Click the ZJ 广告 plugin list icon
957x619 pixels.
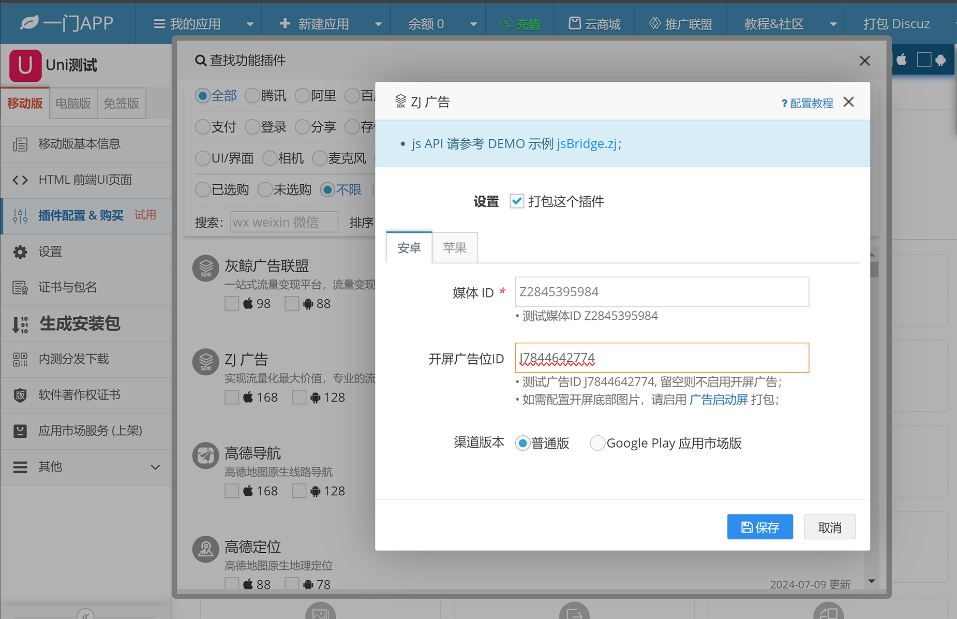[x=206, y=362]
